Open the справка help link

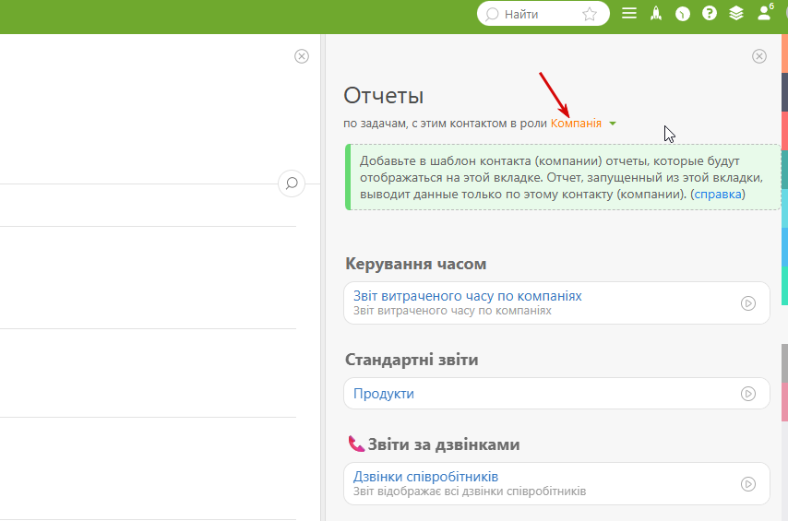point(718,194)
